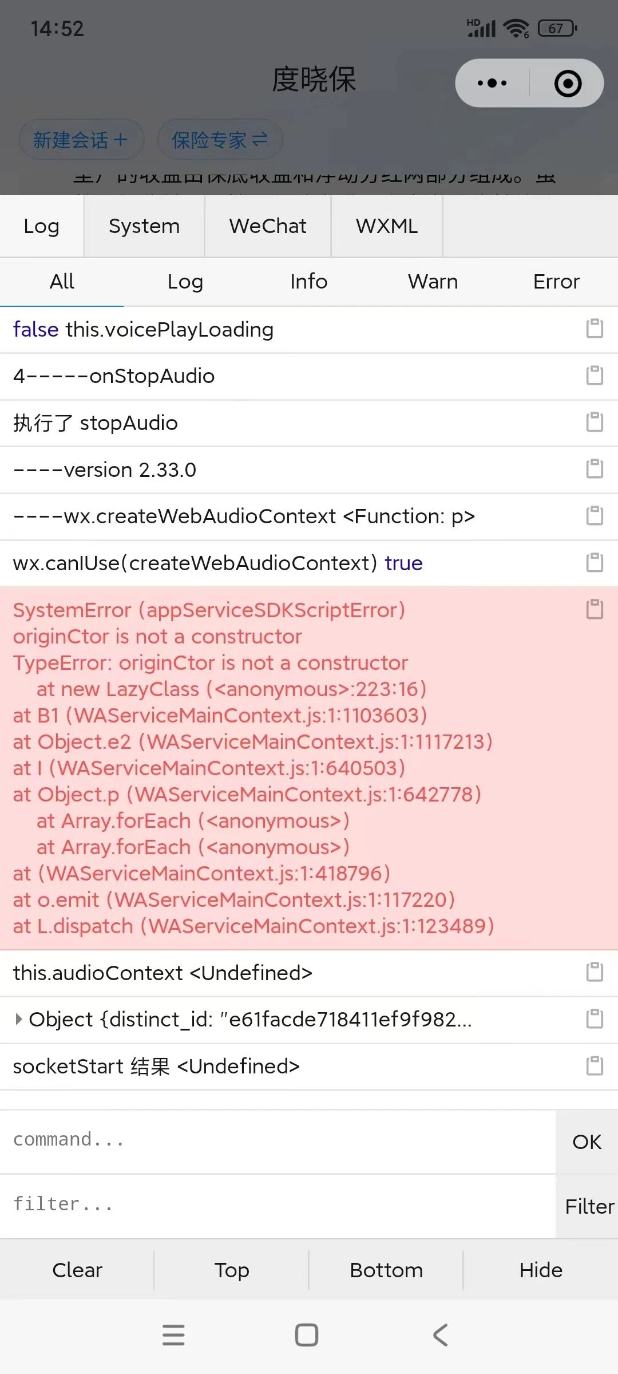Screen dimensions: 618x1374
Task: Hide the vConsole panel
Action: point(541,1270)
